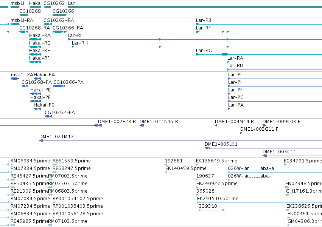Select the msb1l gene label
Image resolution: width=322 pixels, height=227 pixels.
(x=17, y=3)
